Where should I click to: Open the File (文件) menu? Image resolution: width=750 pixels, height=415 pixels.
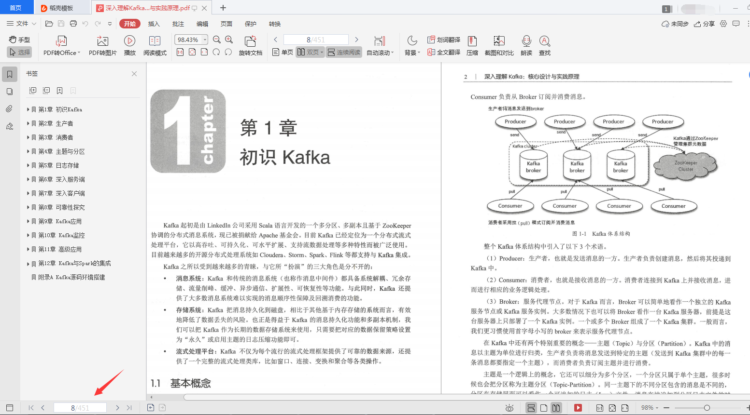pos(21,24)
